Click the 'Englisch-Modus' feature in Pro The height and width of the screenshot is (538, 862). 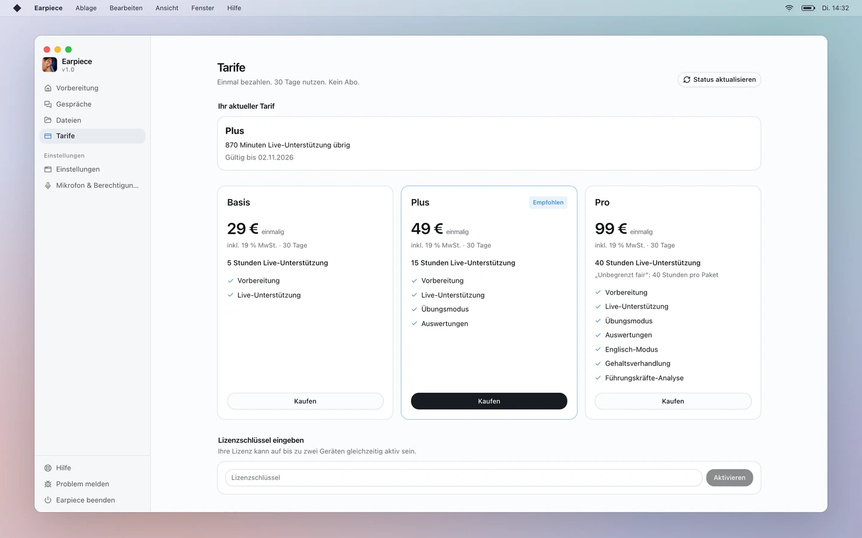click(632, 350)
